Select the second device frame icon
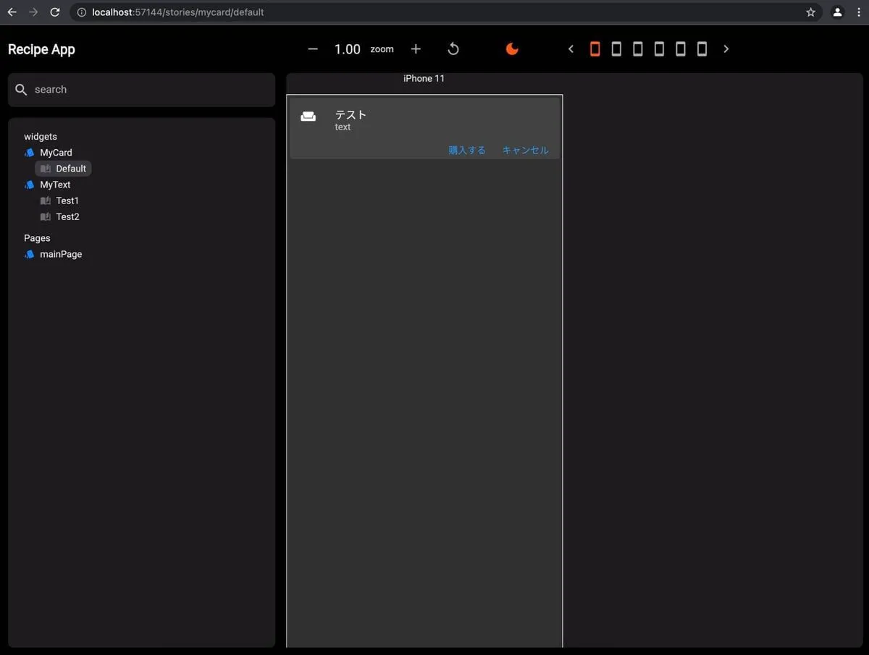This screenshot has width=869, height=655. coord(616,49)
